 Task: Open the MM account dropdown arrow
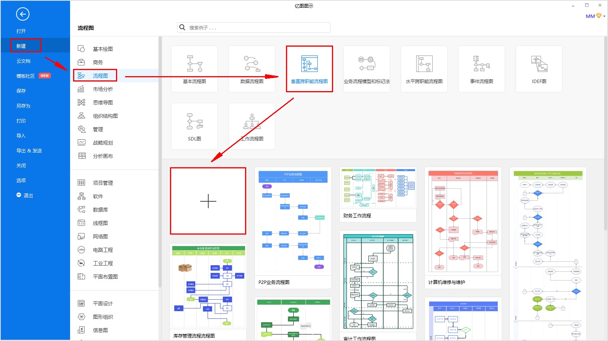[x=604, y=16]
